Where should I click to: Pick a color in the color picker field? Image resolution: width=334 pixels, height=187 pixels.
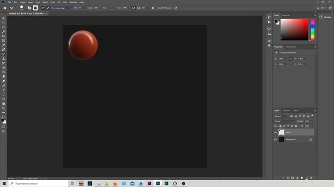(294, 30)
